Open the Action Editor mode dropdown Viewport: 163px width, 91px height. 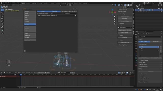pos(9,73)
